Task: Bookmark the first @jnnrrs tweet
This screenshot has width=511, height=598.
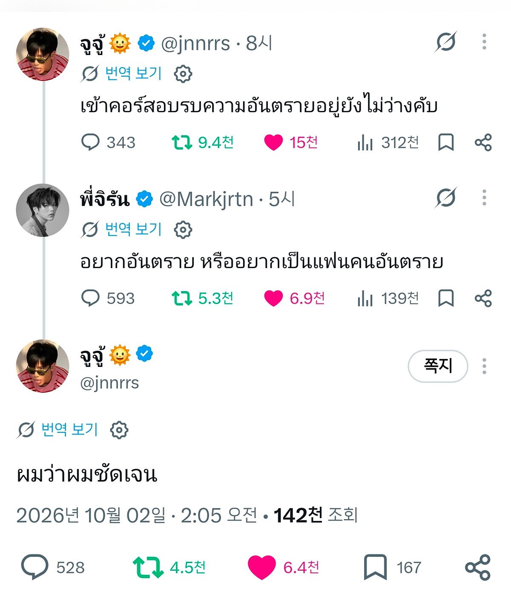Action: point(446,142)
